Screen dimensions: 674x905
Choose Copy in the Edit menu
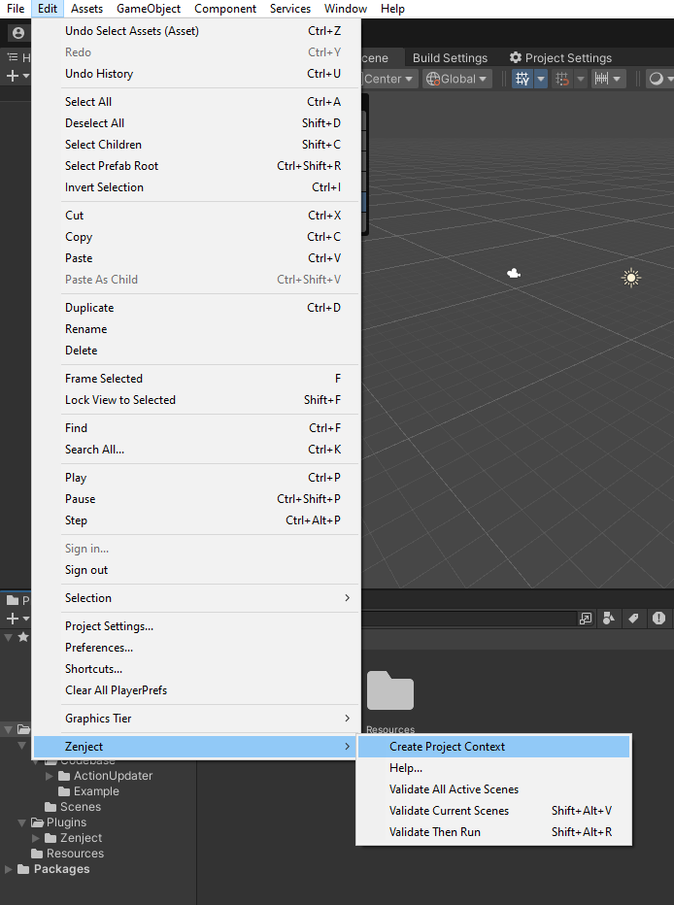(x=196, y=237)
